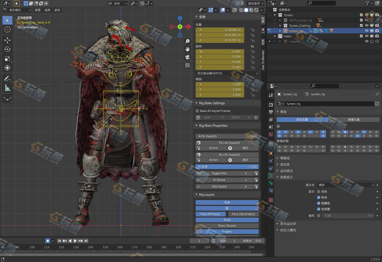
Task: Open the Scene properties tab
Action: pyautogui.click(x=271, y=127)
